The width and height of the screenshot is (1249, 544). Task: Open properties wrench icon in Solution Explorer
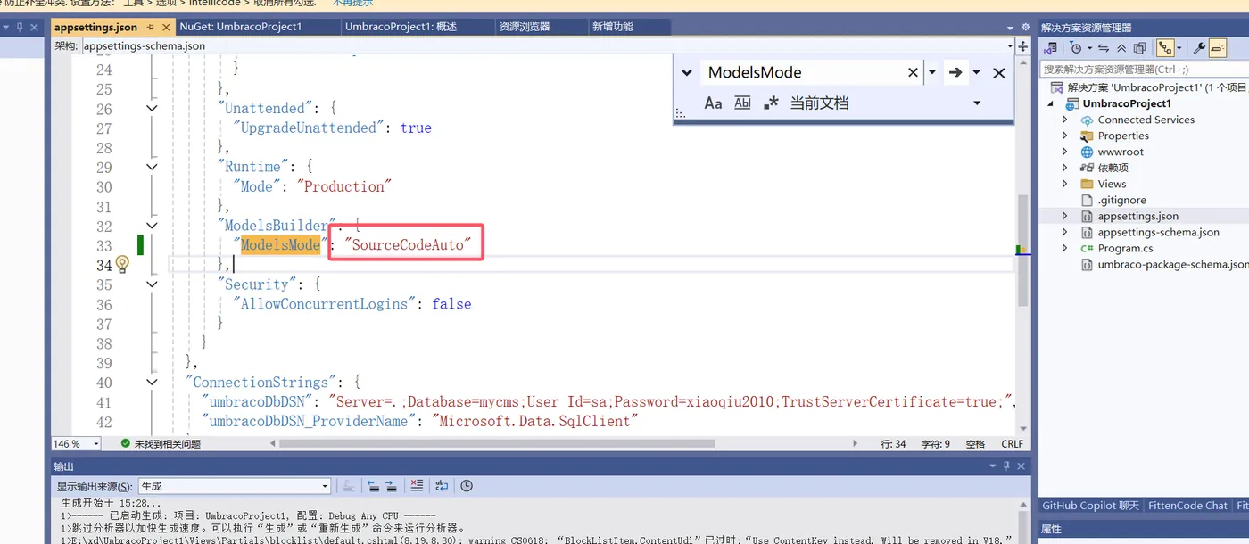pyautogui.click(x=1200, y=48)
